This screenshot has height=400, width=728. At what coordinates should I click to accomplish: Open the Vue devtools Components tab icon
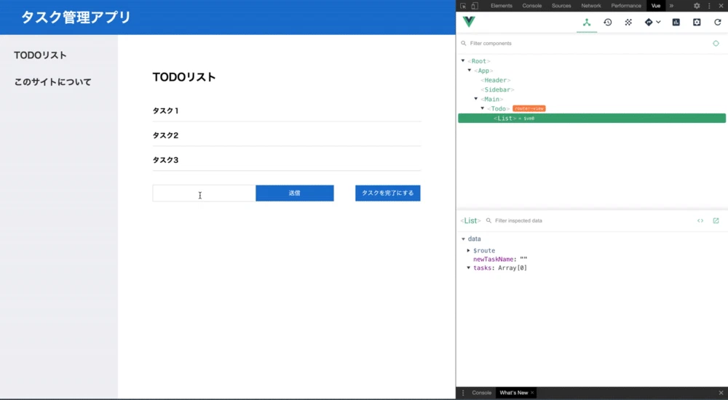[x=587, y=23]
